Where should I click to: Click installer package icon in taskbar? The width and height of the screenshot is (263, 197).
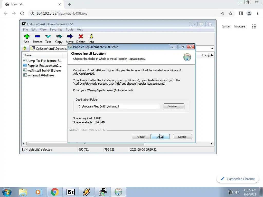pos(102,192)
